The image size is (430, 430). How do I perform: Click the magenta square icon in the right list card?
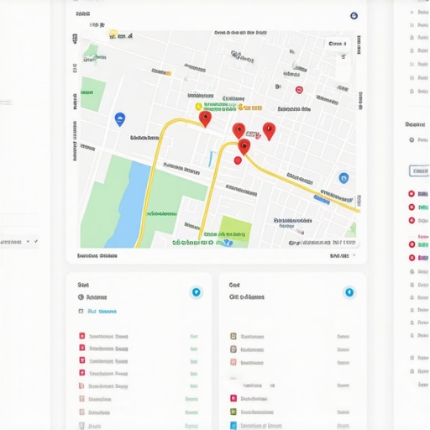[x=233, y=398]
